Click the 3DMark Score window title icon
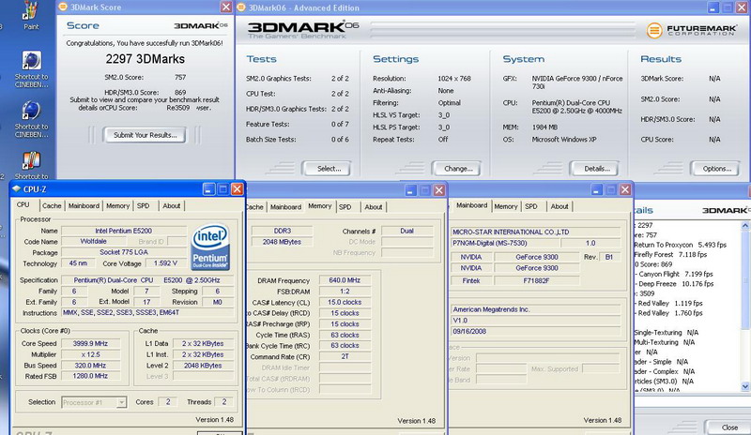The height and width of the screenshot is (435, 751). coord(62,7)
